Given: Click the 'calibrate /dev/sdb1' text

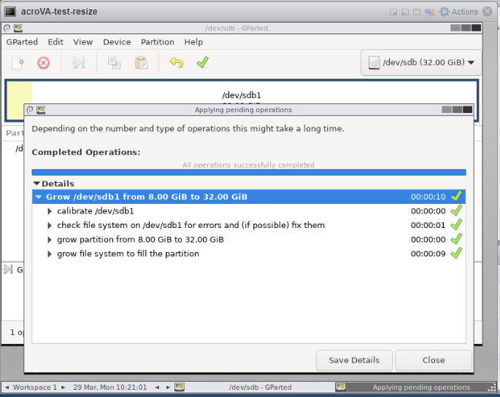Looking at the screenshot, I should point(96,211).
